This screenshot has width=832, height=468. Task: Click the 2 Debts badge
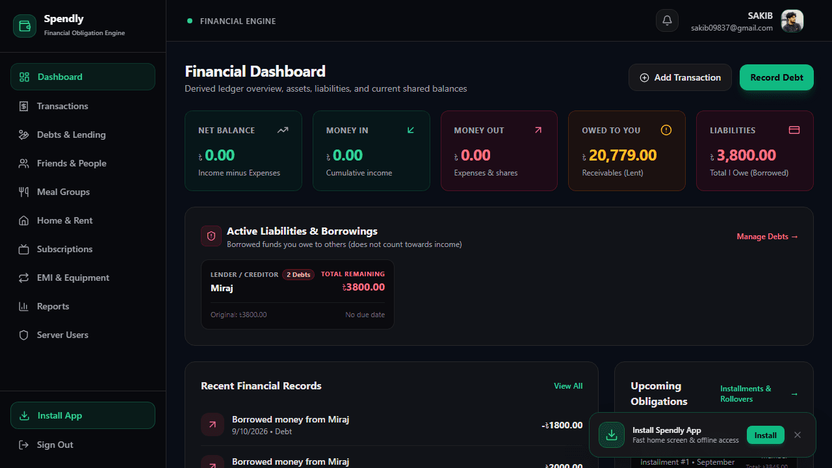(298, 274)
